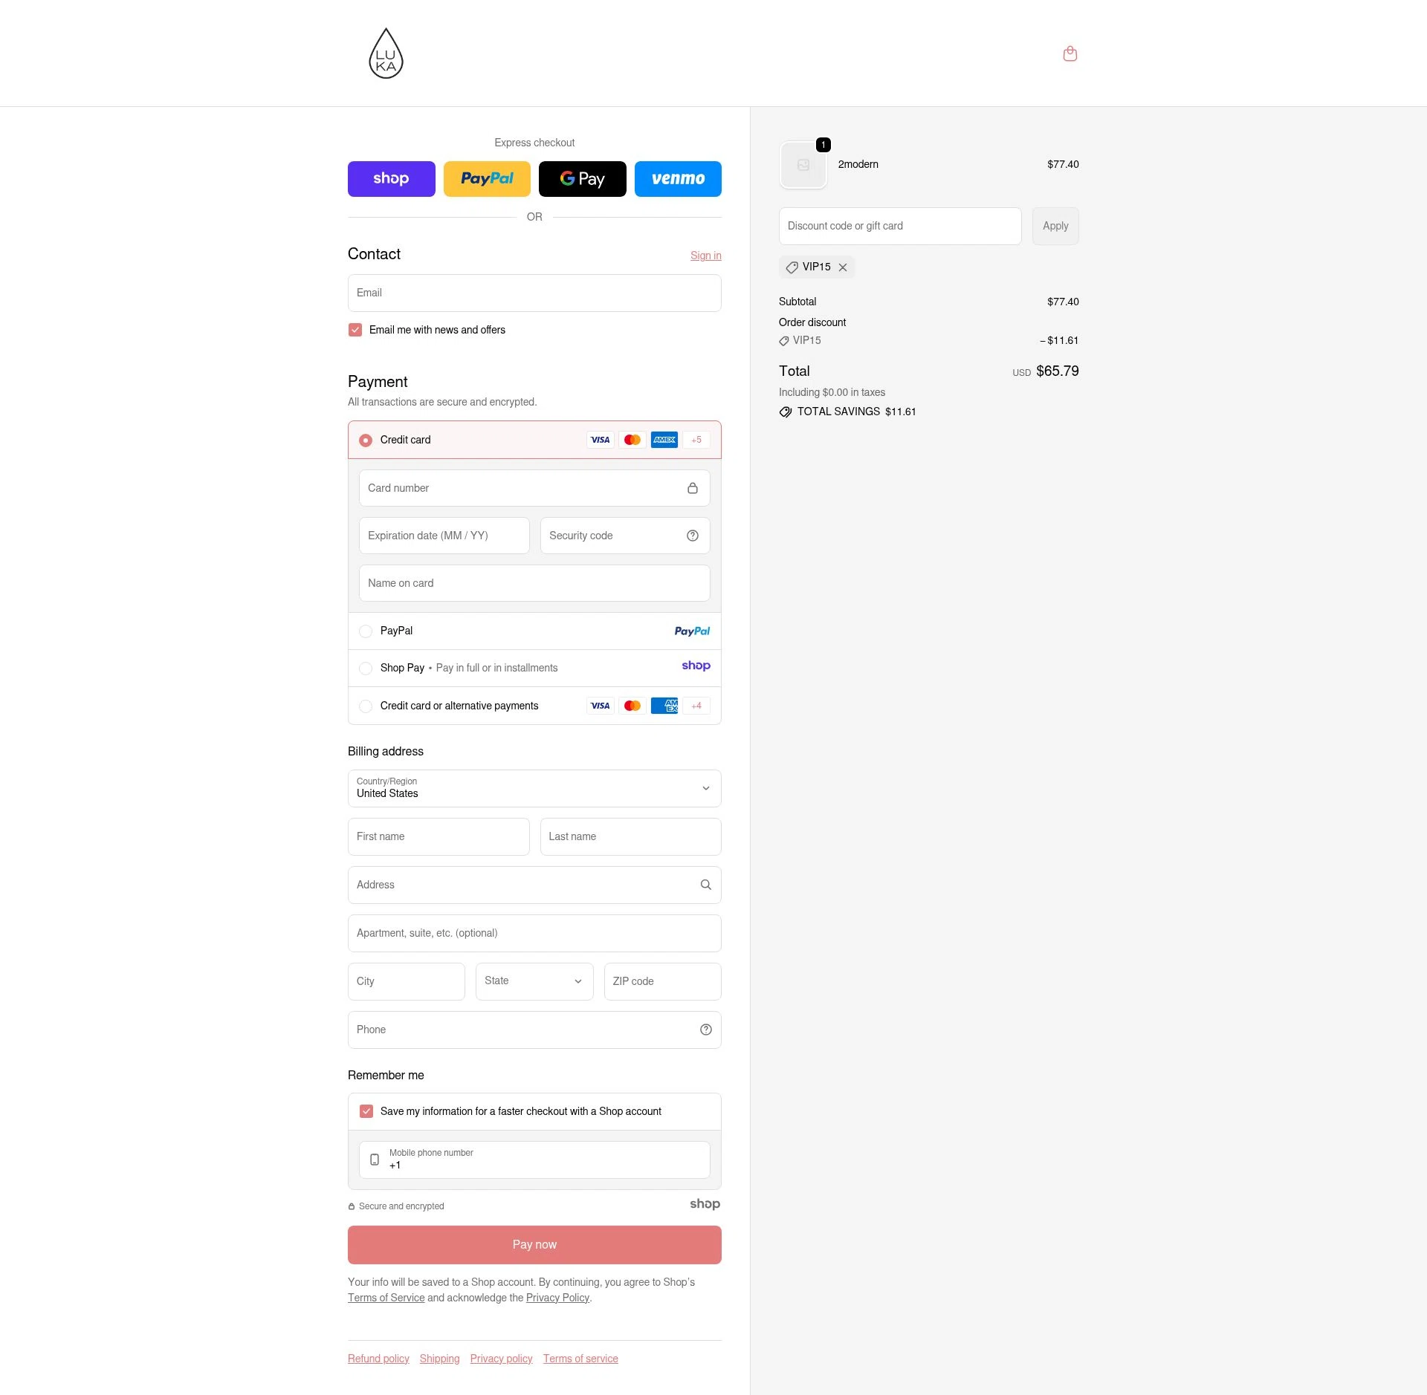The image size is (1427, 1395).
Task: Choose PayPal express checkout
Action: pyautogui.click(x=487, y=178)
